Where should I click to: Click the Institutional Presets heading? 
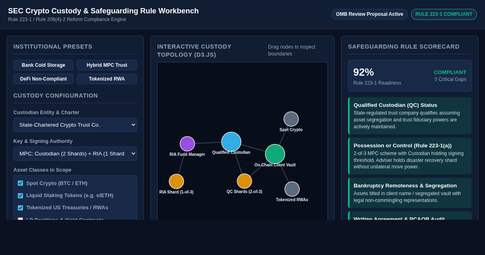[x=53, y=47]
